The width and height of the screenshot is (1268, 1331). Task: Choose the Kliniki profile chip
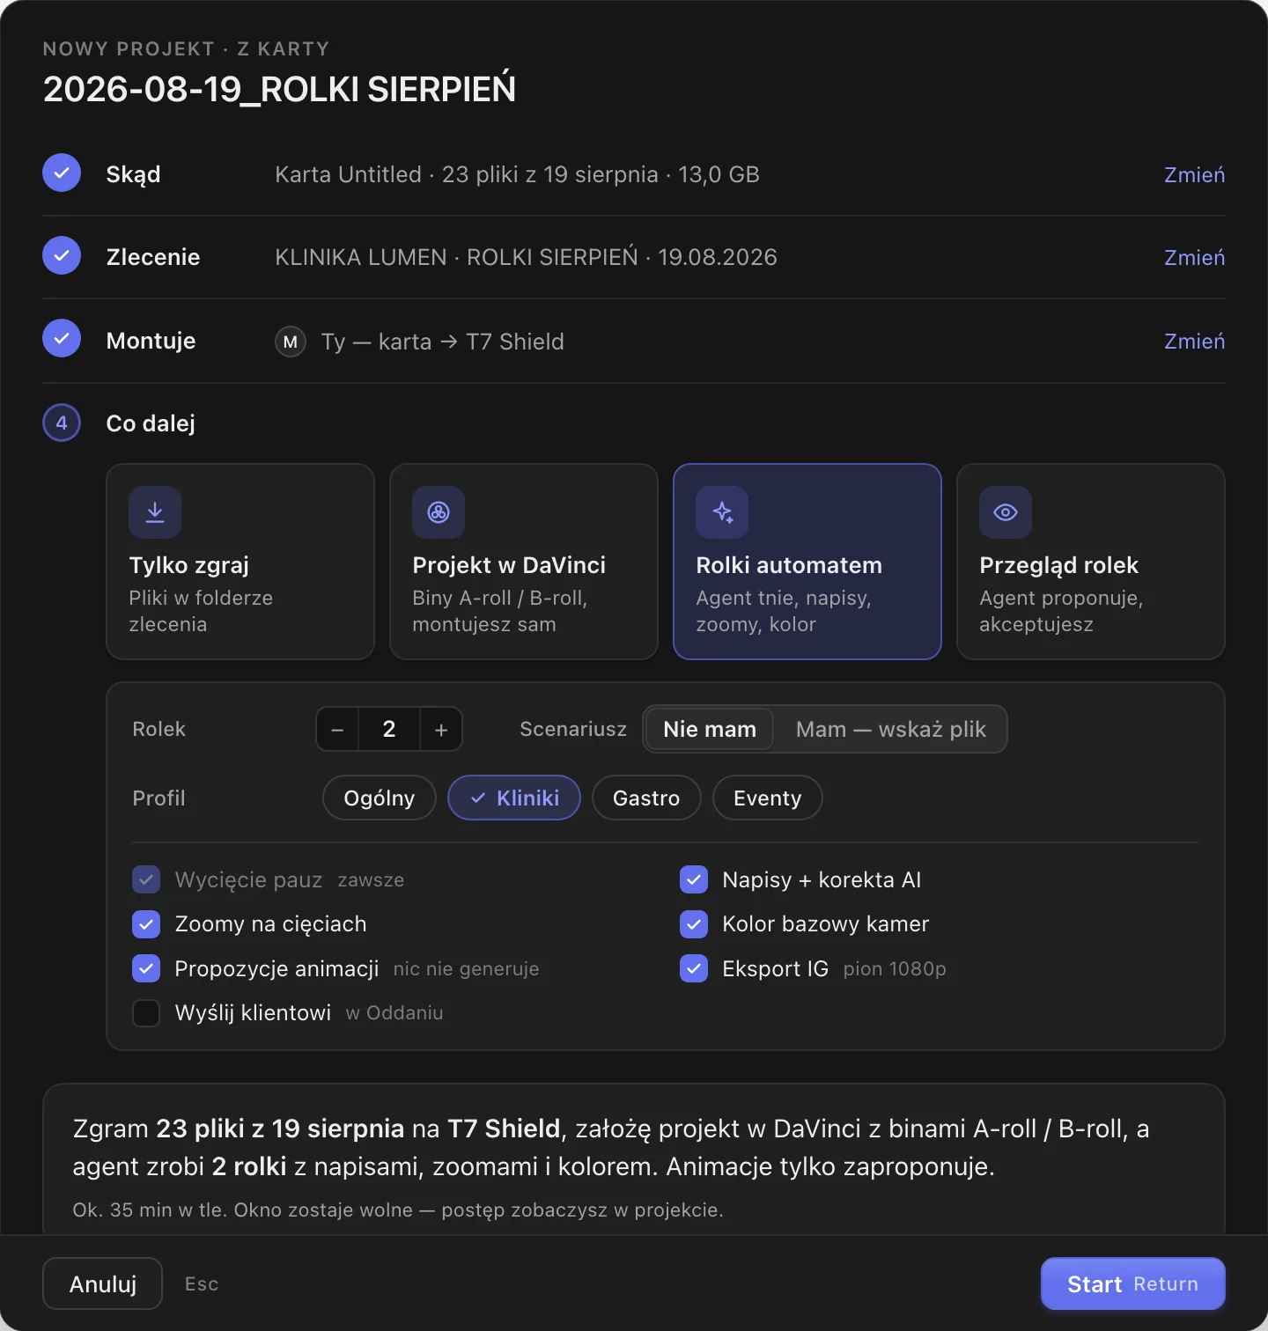pos(514,798)
